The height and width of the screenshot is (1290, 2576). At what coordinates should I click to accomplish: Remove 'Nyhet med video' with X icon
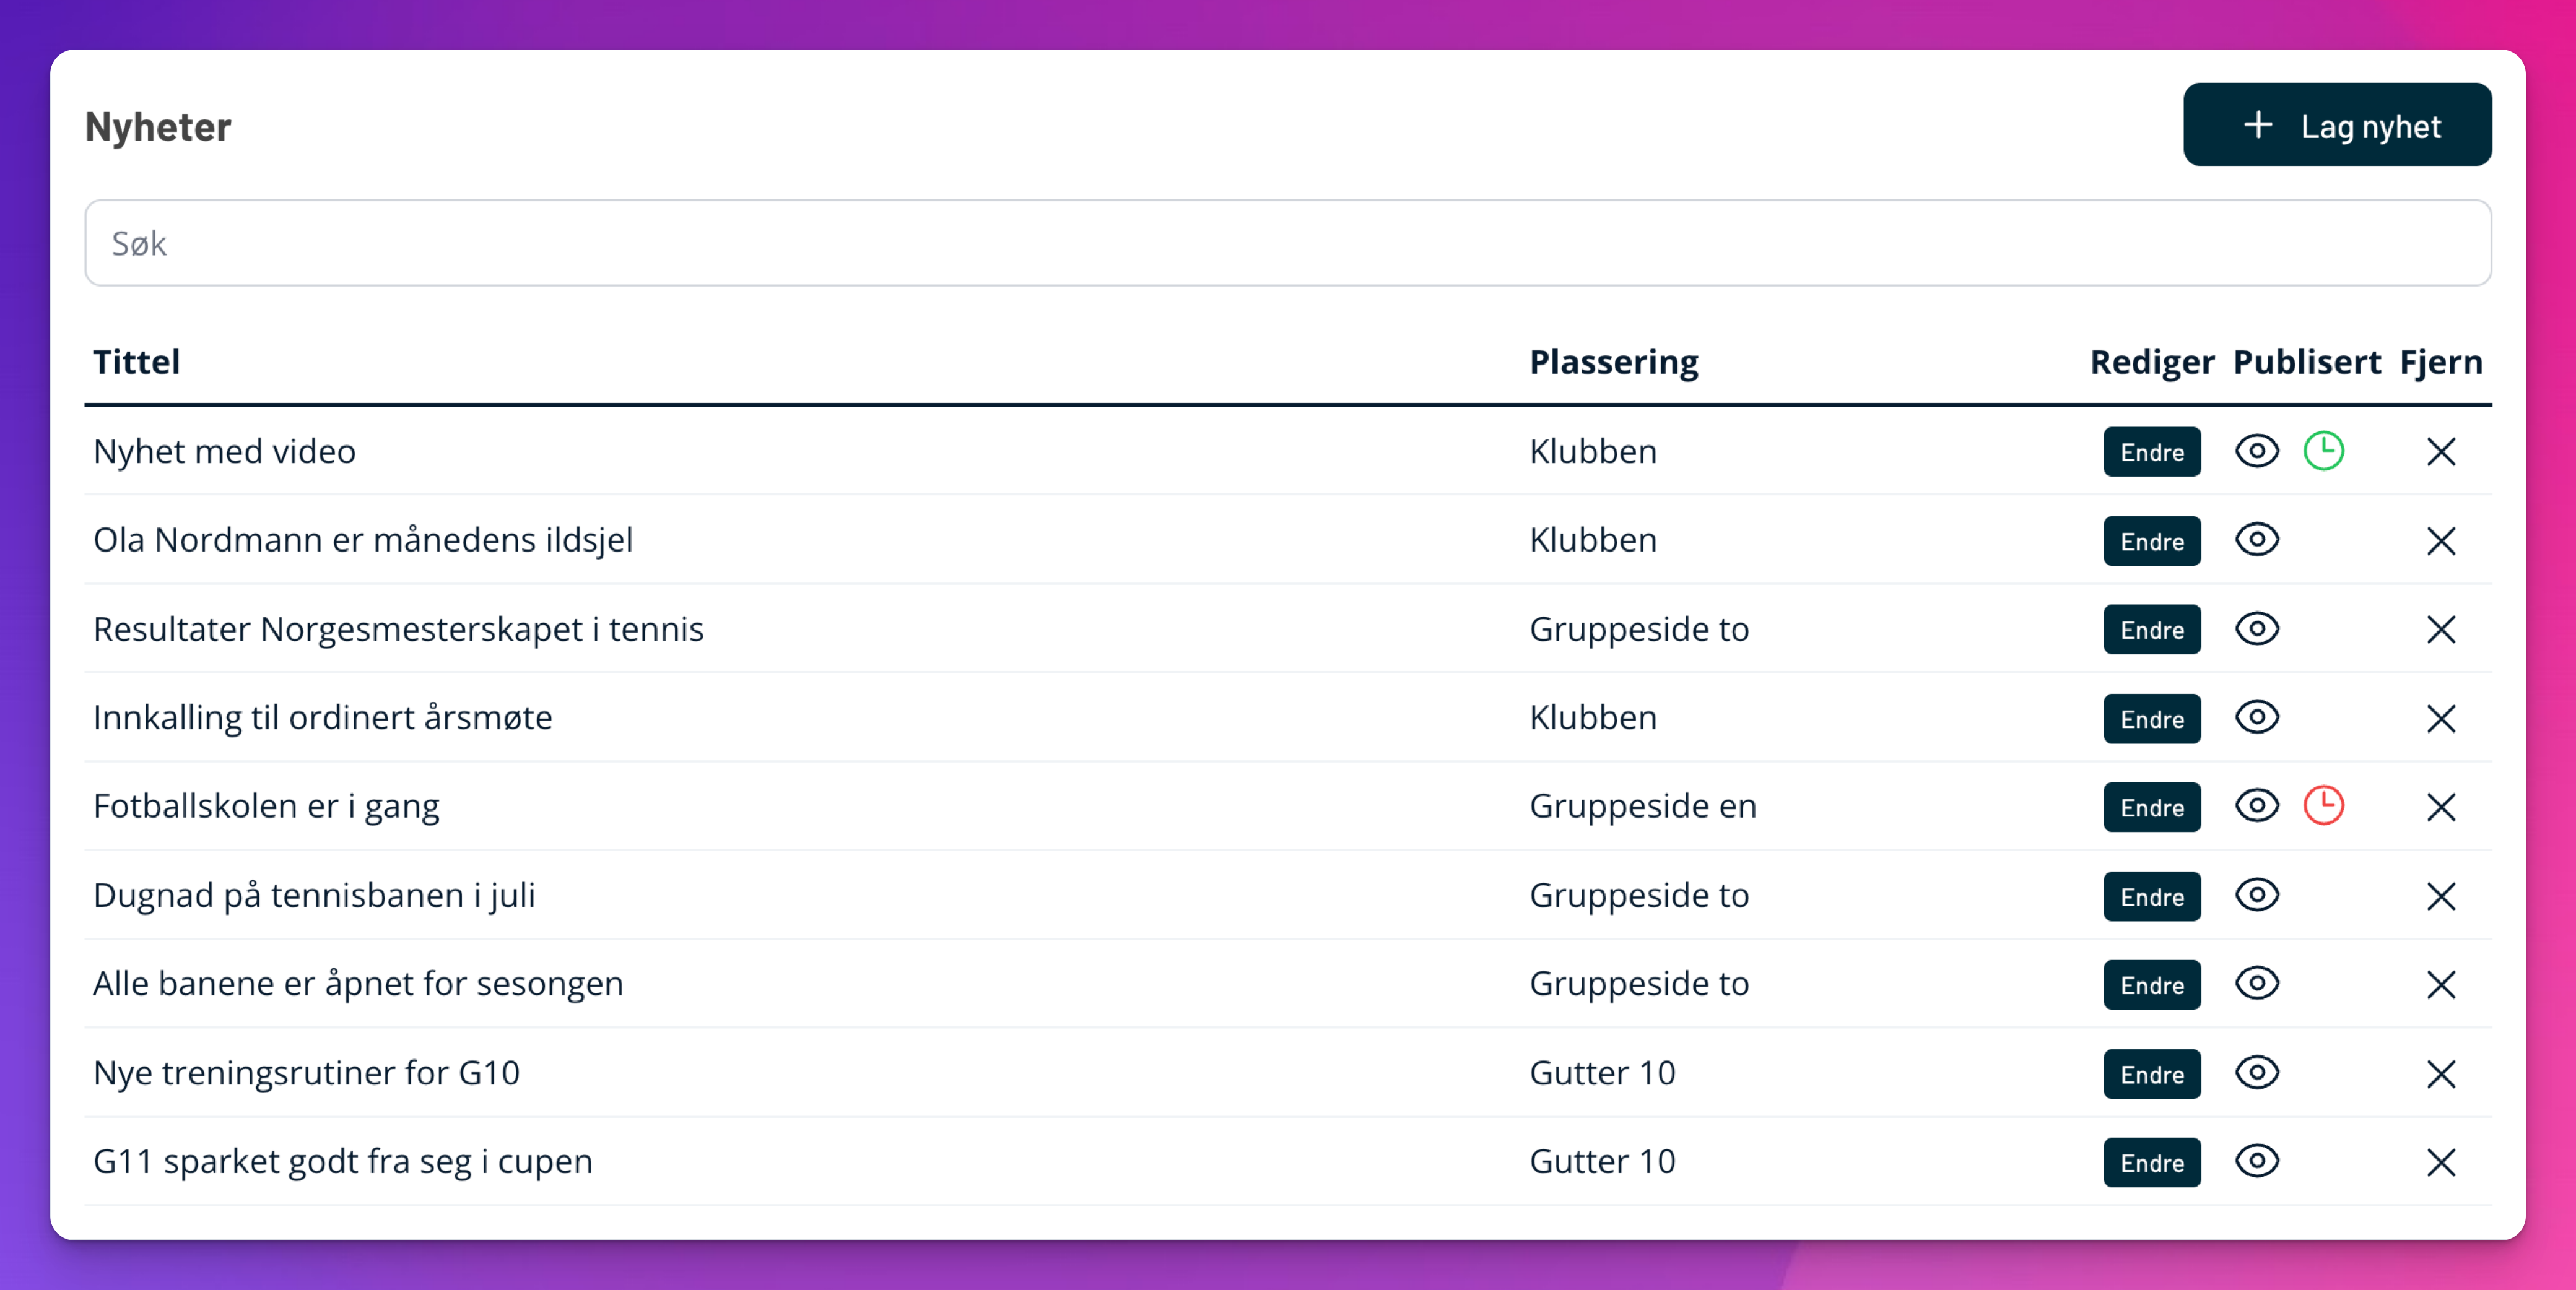2440,452
